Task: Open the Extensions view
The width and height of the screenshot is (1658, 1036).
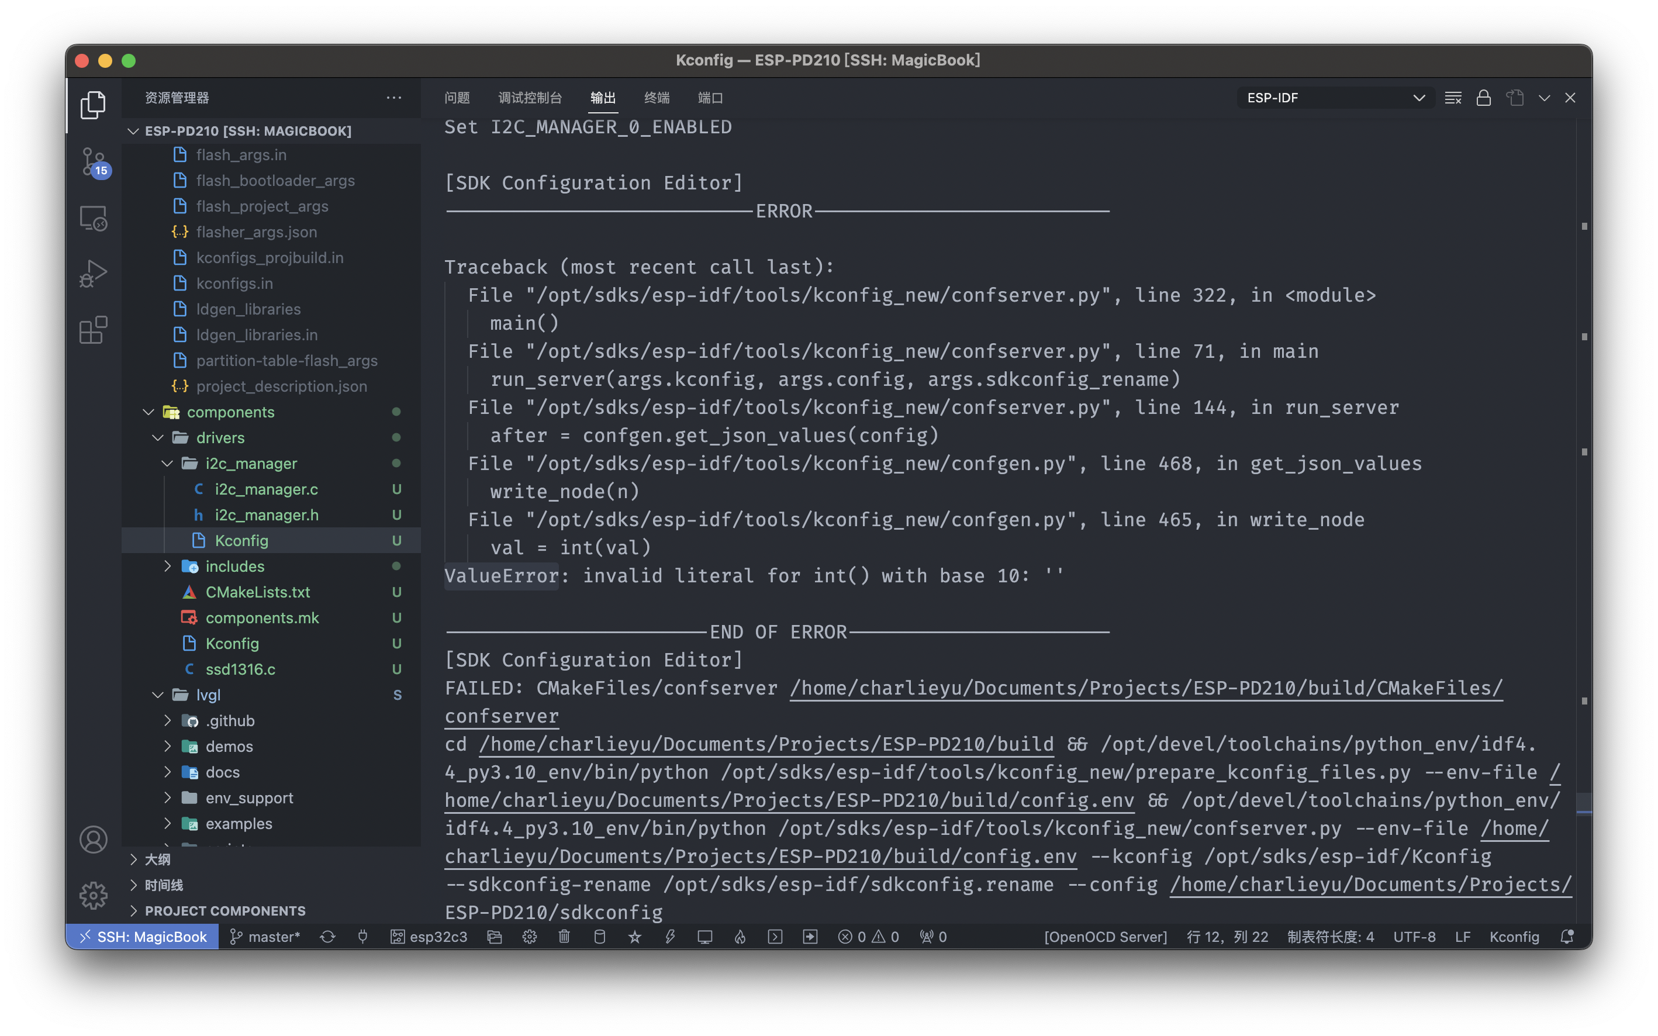Action: (x=93, y=330)
